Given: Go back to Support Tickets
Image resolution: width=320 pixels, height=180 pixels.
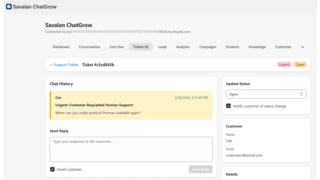Looking at the screenshot, I should [x=64, y=65].
